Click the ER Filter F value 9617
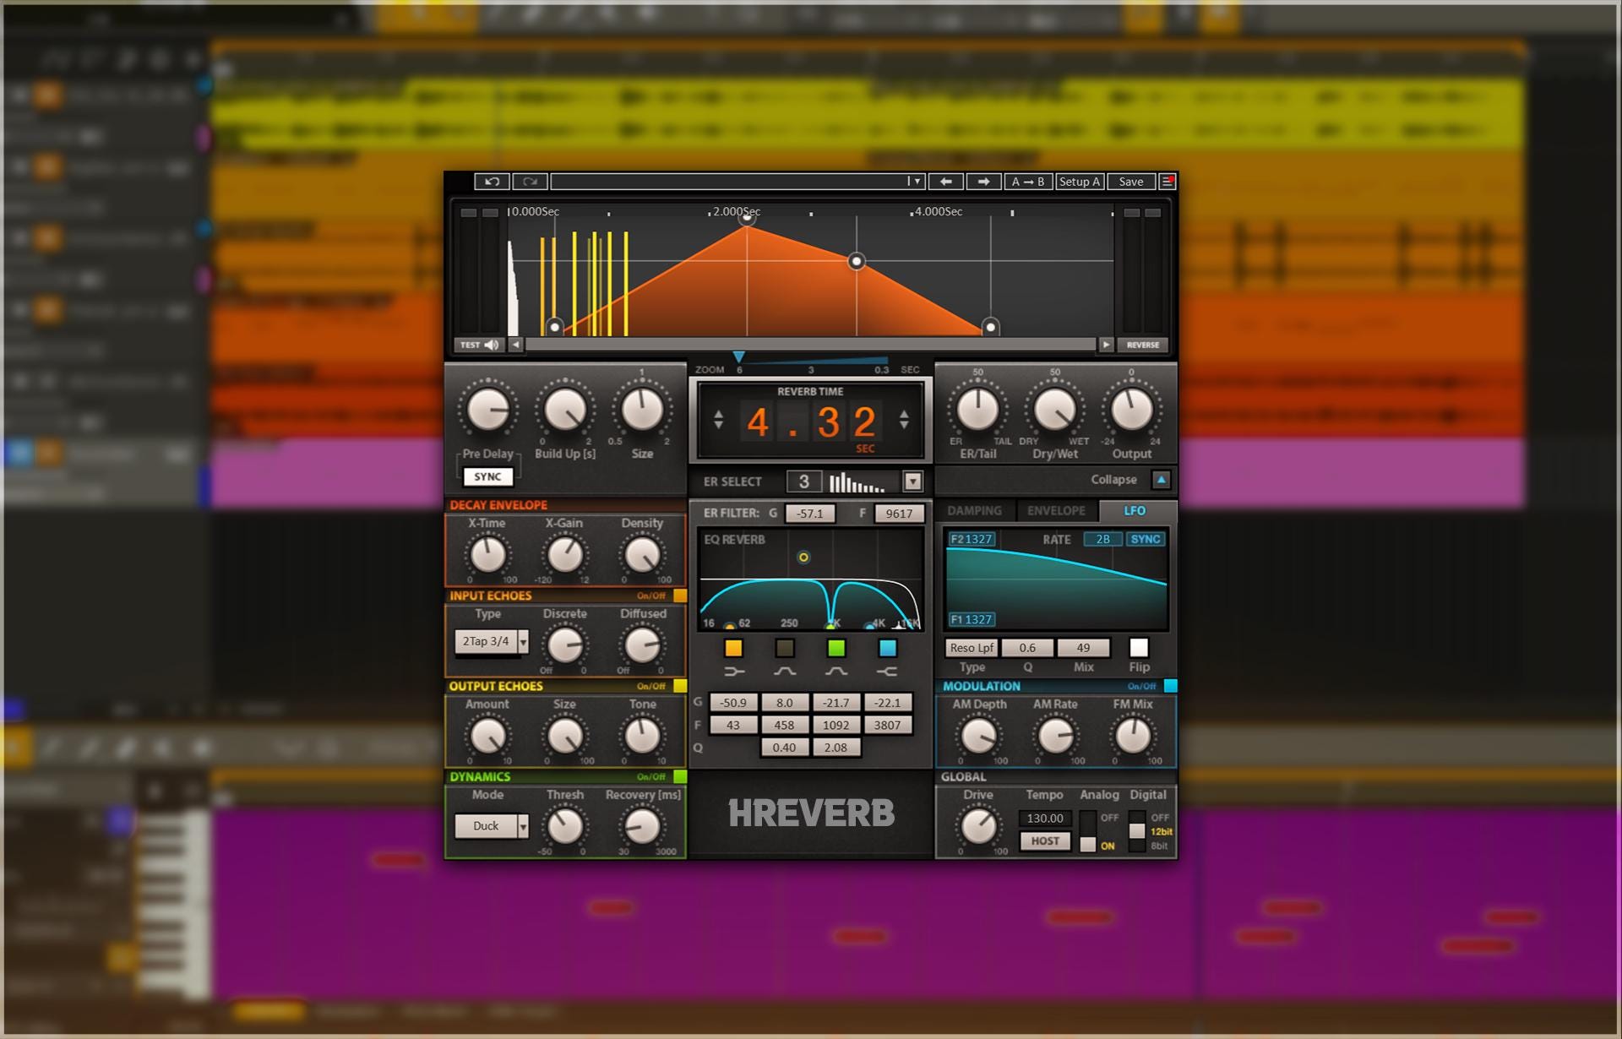The width and height of the screenshot is (1622, 1039). [x=899, y=514]
